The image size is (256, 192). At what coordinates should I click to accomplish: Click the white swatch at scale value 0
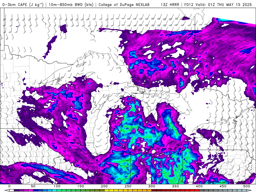tap(12, 190)
